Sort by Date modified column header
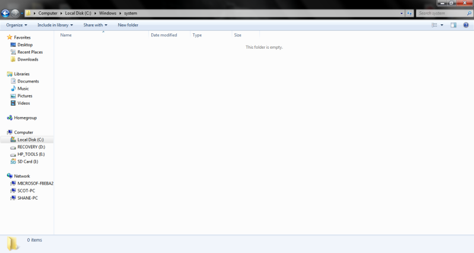Image resolution: width=474 pixels, height=253 pixels. click(x=169, y=35)
